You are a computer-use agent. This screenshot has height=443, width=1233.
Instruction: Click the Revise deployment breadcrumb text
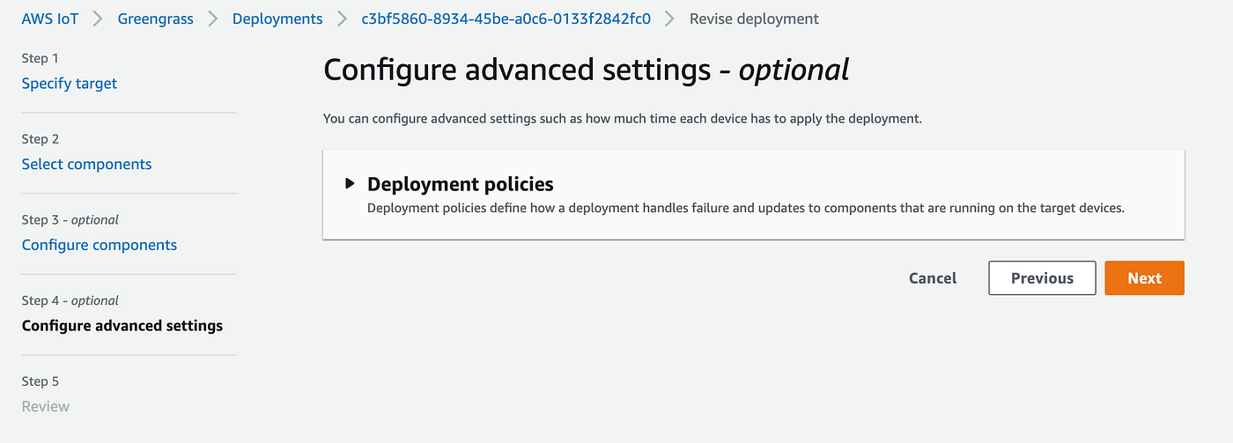tap(754, 18)
